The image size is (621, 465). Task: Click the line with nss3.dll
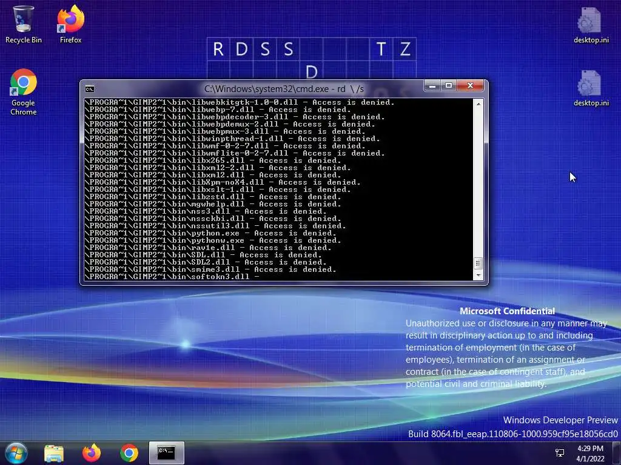(206, 211)
